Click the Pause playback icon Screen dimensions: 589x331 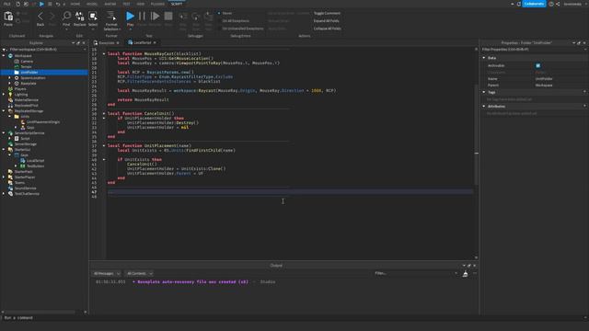point(142,17)
